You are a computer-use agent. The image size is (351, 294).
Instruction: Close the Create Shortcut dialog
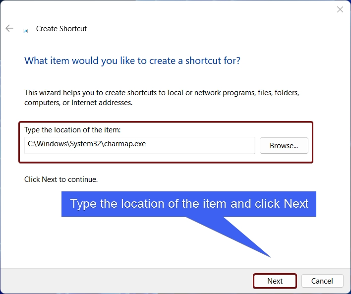(x=340, y=9)
